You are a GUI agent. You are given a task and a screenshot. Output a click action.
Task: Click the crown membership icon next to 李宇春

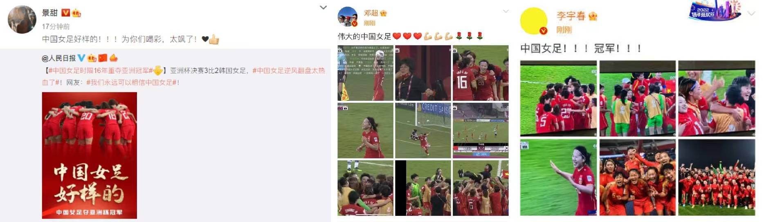tap(593, 16)
